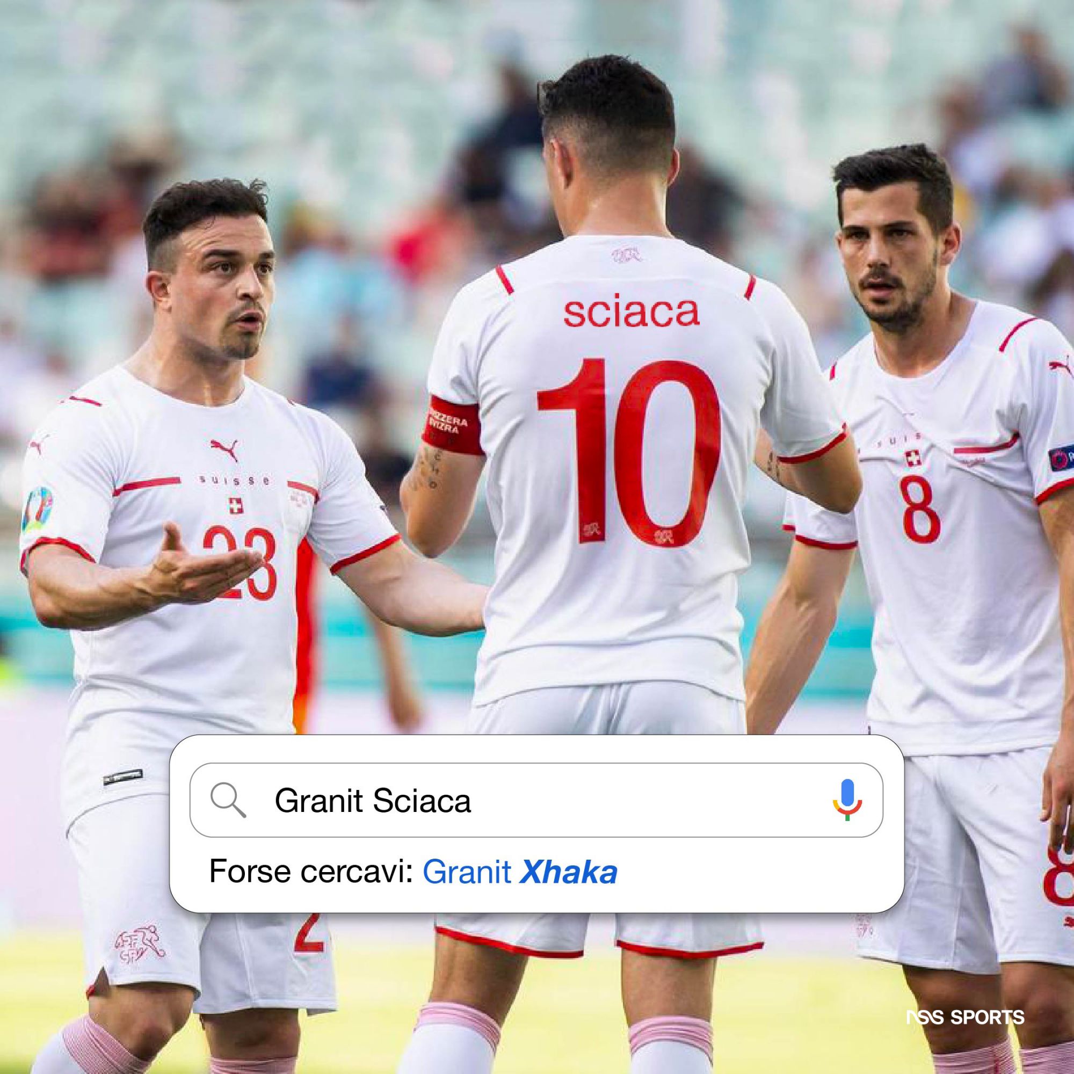Select the red number 8 on the shirt front
Image resolution: width=1074 pixels, height=1074 pixels.
[921, 507]
